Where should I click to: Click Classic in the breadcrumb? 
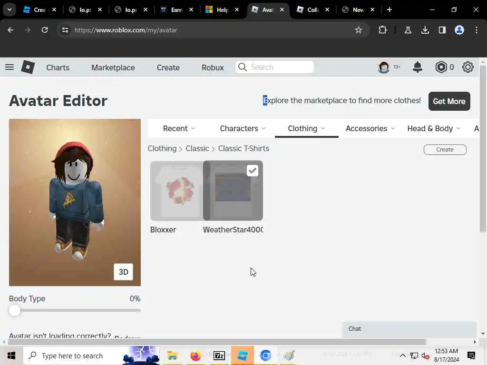pyautogui.click(x=197, y=148)
